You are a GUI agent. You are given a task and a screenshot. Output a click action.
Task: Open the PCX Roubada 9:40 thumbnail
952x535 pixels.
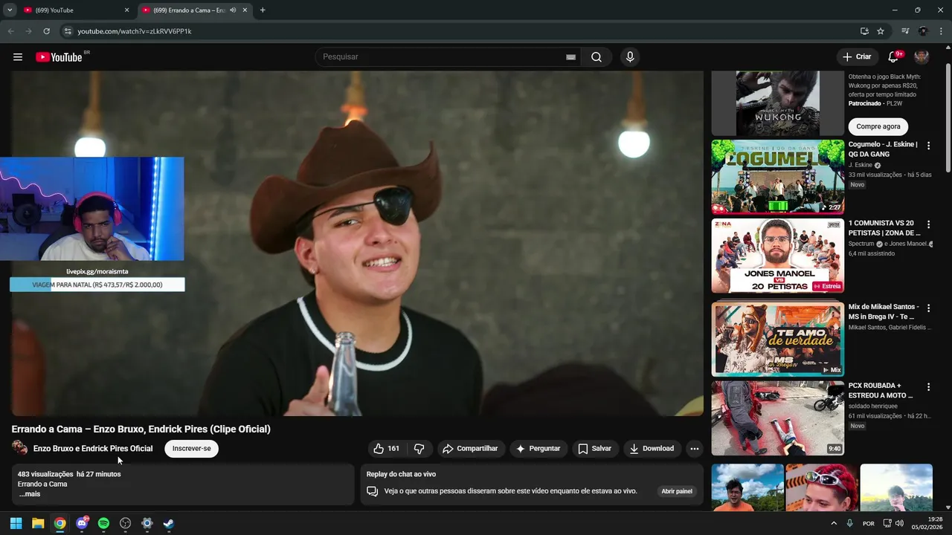pos(777,418)
